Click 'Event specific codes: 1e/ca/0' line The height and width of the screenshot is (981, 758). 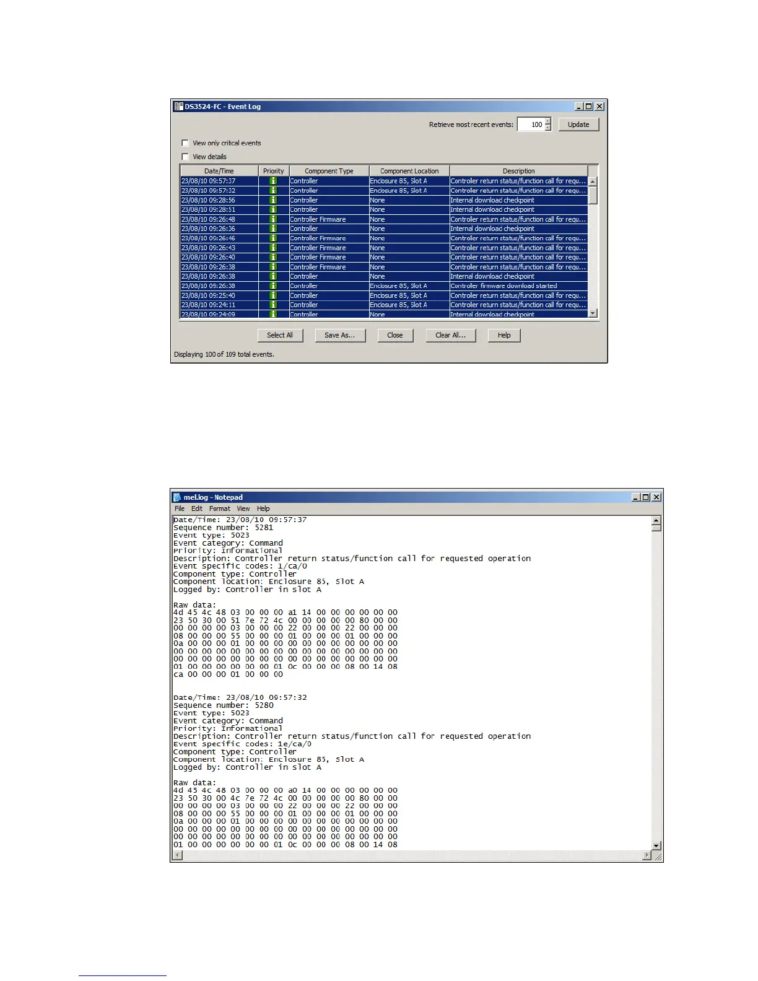[x=243, y=744]
